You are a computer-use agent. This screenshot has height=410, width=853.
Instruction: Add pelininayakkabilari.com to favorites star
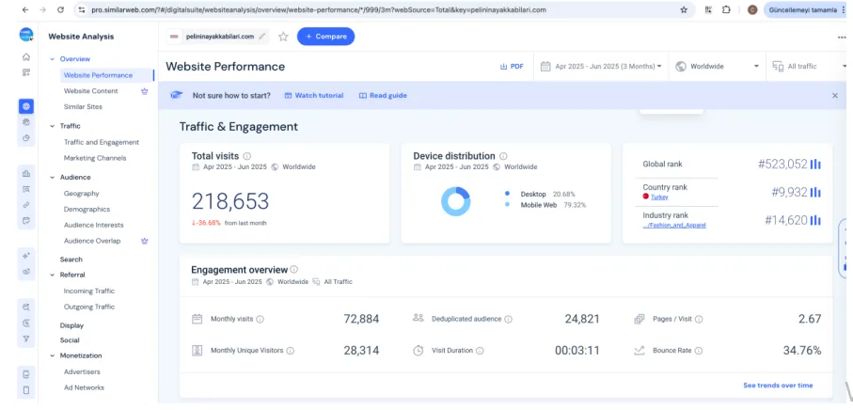pos(283,37)
